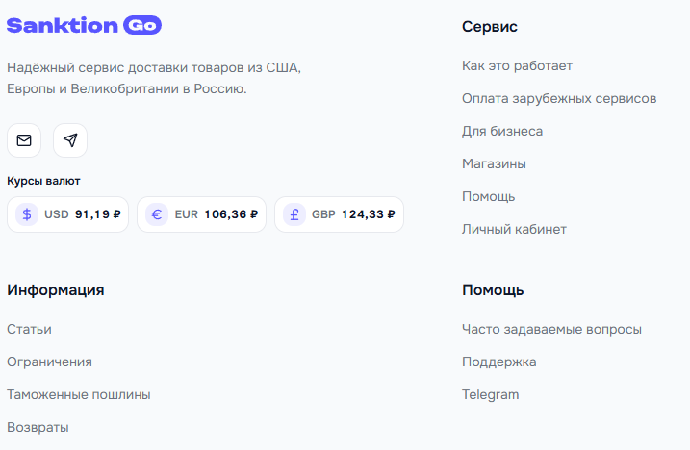The height and width of the screenshot is (450, 690).
Task: Open 'Часто задаваемые вопросы'
Action: coord(551,330)
